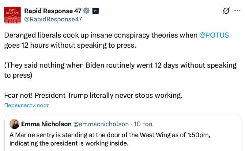Open the Rapid Response 47 display name

[53, 11]
